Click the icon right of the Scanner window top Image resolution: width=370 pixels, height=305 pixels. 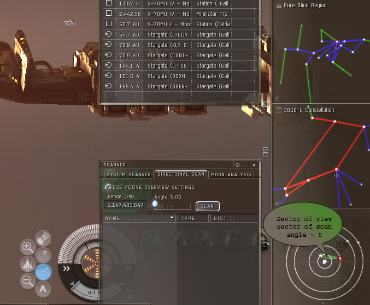266,152
